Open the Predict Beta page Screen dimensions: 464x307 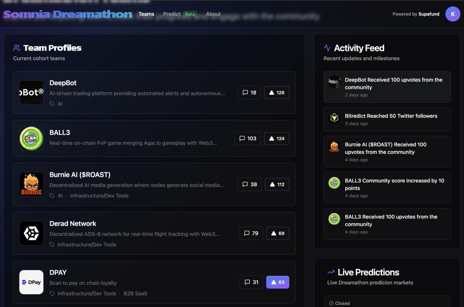click(x=172, y=14)
